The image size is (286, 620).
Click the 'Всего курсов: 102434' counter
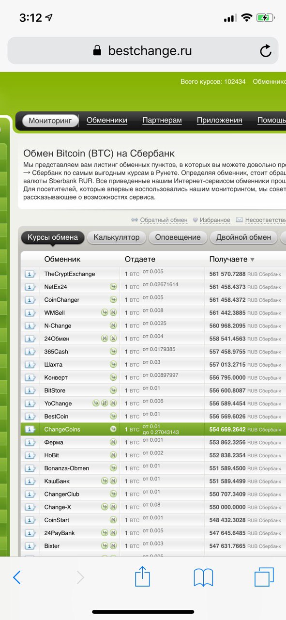pos(213,81)
